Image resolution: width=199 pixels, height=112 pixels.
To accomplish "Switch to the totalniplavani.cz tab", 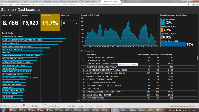I will point(51,1).
